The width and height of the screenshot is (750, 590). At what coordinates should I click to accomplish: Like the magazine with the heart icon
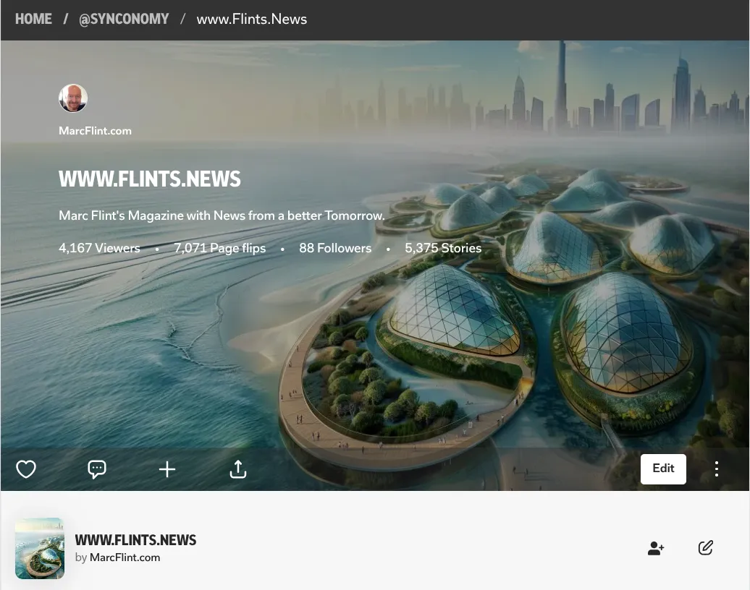[26, 469]
